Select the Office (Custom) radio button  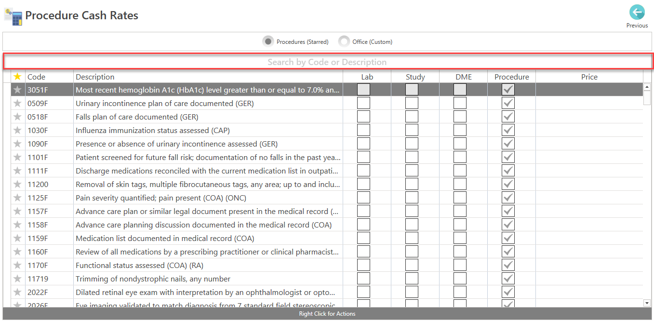pos(344,41)
